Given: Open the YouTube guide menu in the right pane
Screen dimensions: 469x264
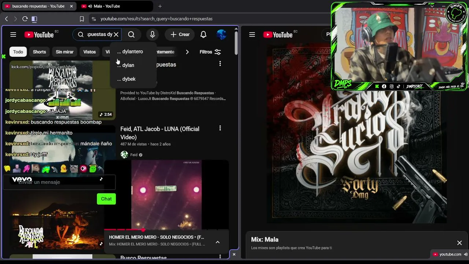Looking at the screenshot, I should (x=252, y=34).
